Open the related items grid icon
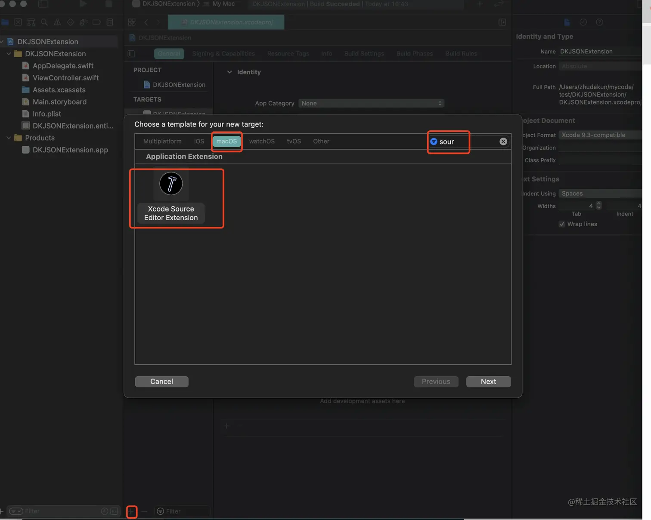 pos(132,22)
